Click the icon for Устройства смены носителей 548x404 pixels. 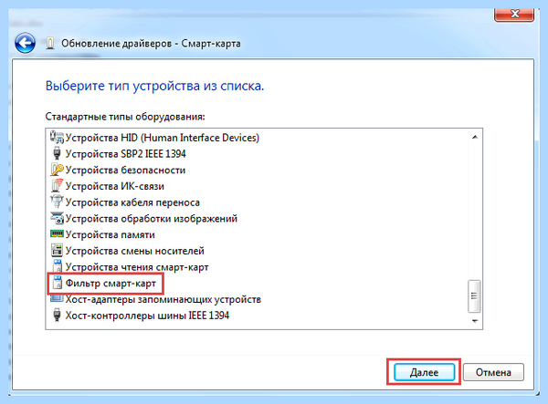[57, 251]
